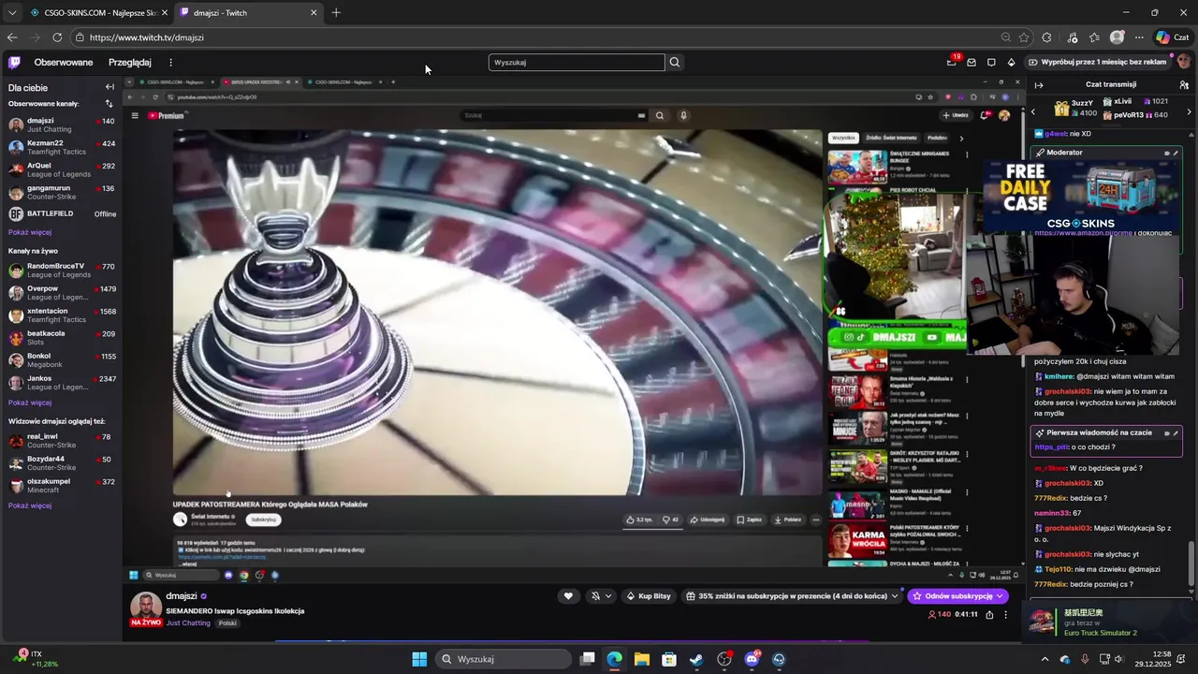Open whispers speech-bubble icon in header
Image resolution: width=1198 pixels, height=674 pixels.
click(x=991, y=63)
